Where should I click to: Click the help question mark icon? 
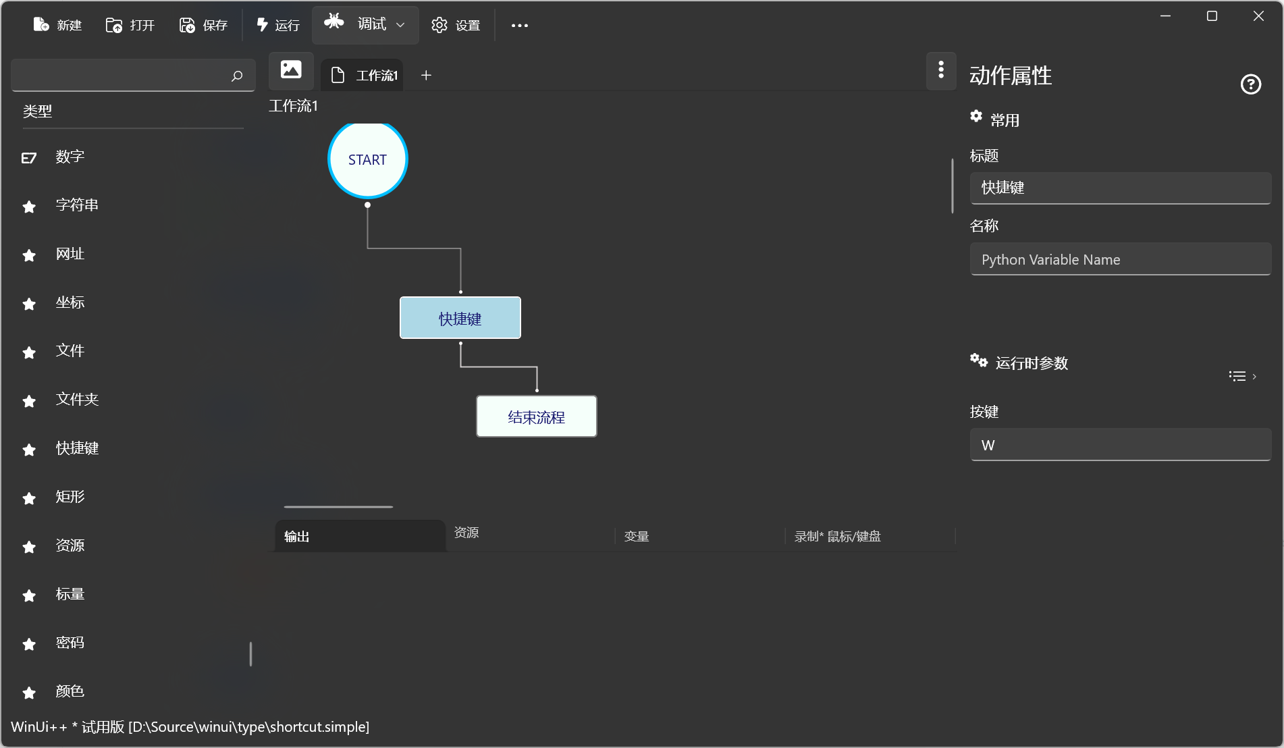point(1250,84)
